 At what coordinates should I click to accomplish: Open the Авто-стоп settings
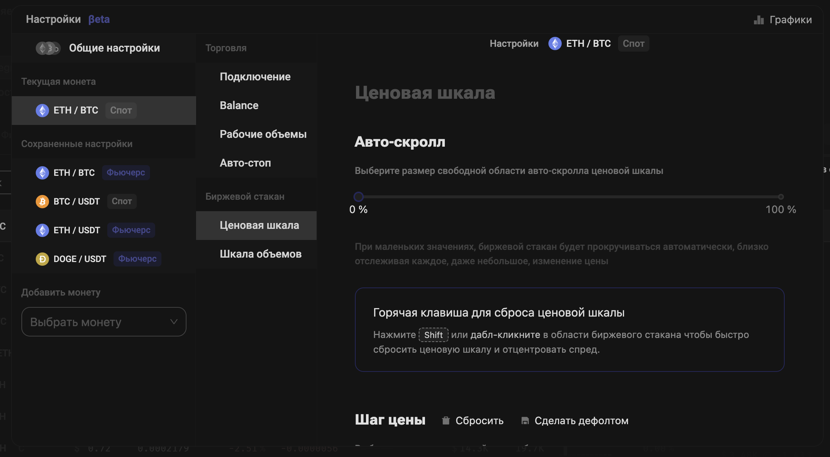pos(256,163)
